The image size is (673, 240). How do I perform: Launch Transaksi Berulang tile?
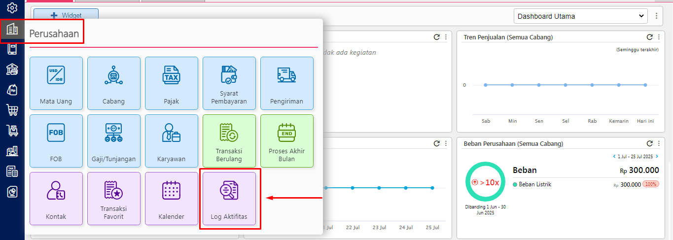point(229,140)
